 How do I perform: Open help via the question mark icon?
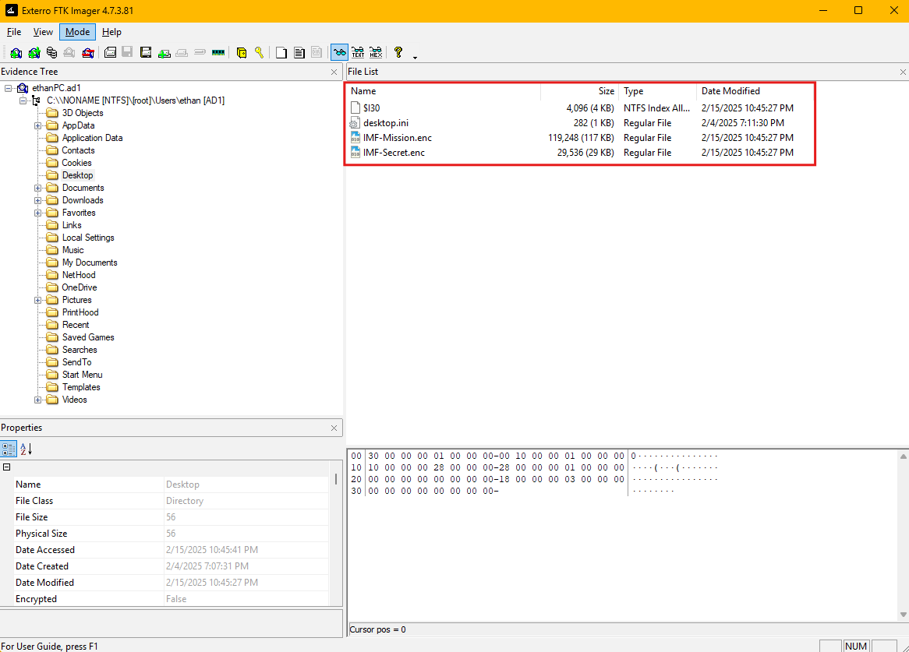398,52
